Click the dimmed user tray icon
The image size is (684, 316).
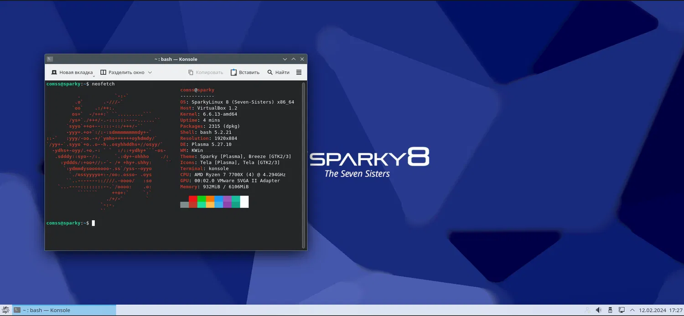tap(587, 310)
